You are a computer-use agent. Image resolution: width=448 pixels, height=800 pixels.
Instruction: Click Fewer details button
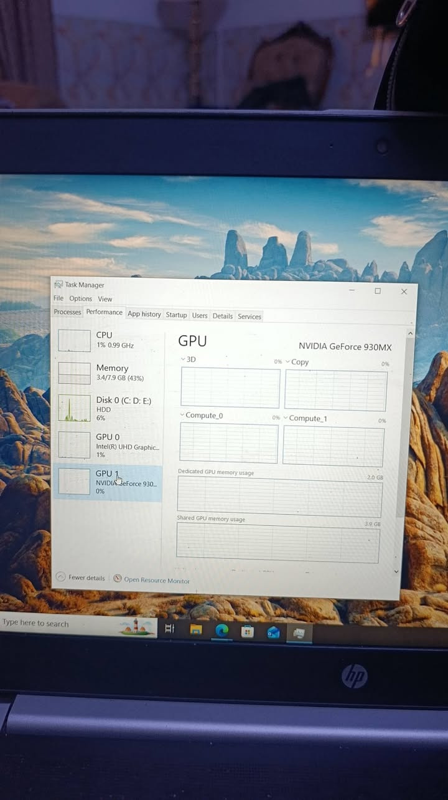80,578
